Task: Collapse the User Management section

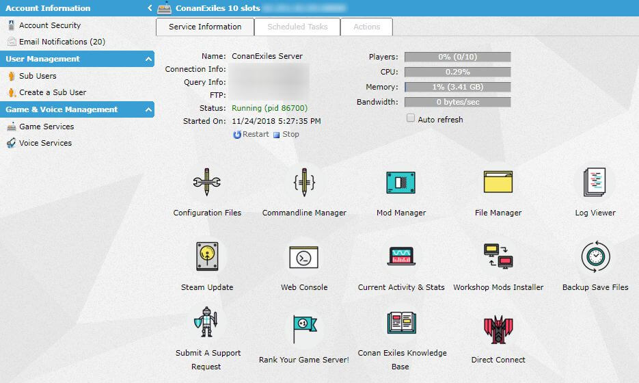Action: click(148, 60)
